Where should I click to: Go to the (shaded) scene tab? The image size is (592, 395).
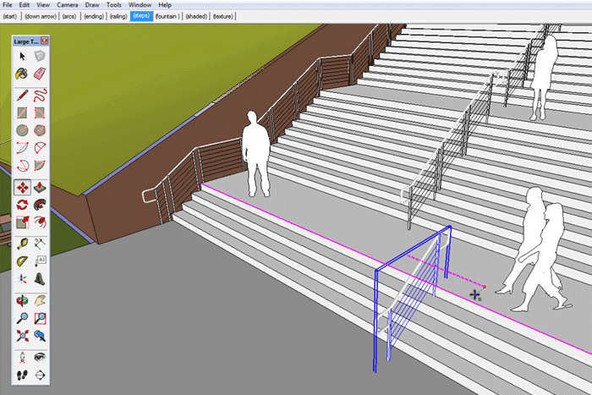click(x=196, y=16)
